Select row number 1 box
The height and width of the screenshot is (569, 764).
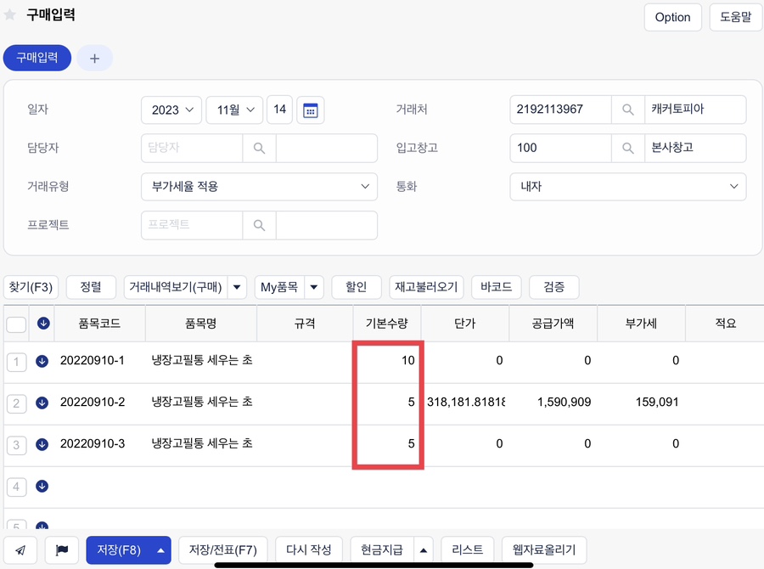(x=17, y=362)
